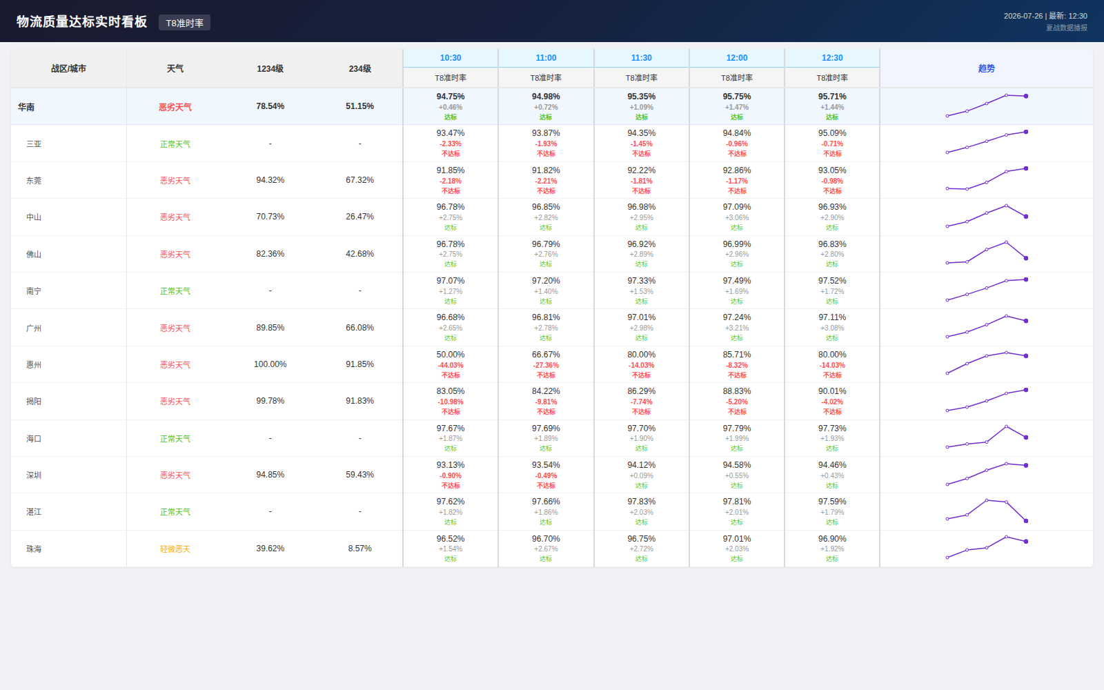Click 湛江 11:30 rate 97.83%

click(642, 502)
